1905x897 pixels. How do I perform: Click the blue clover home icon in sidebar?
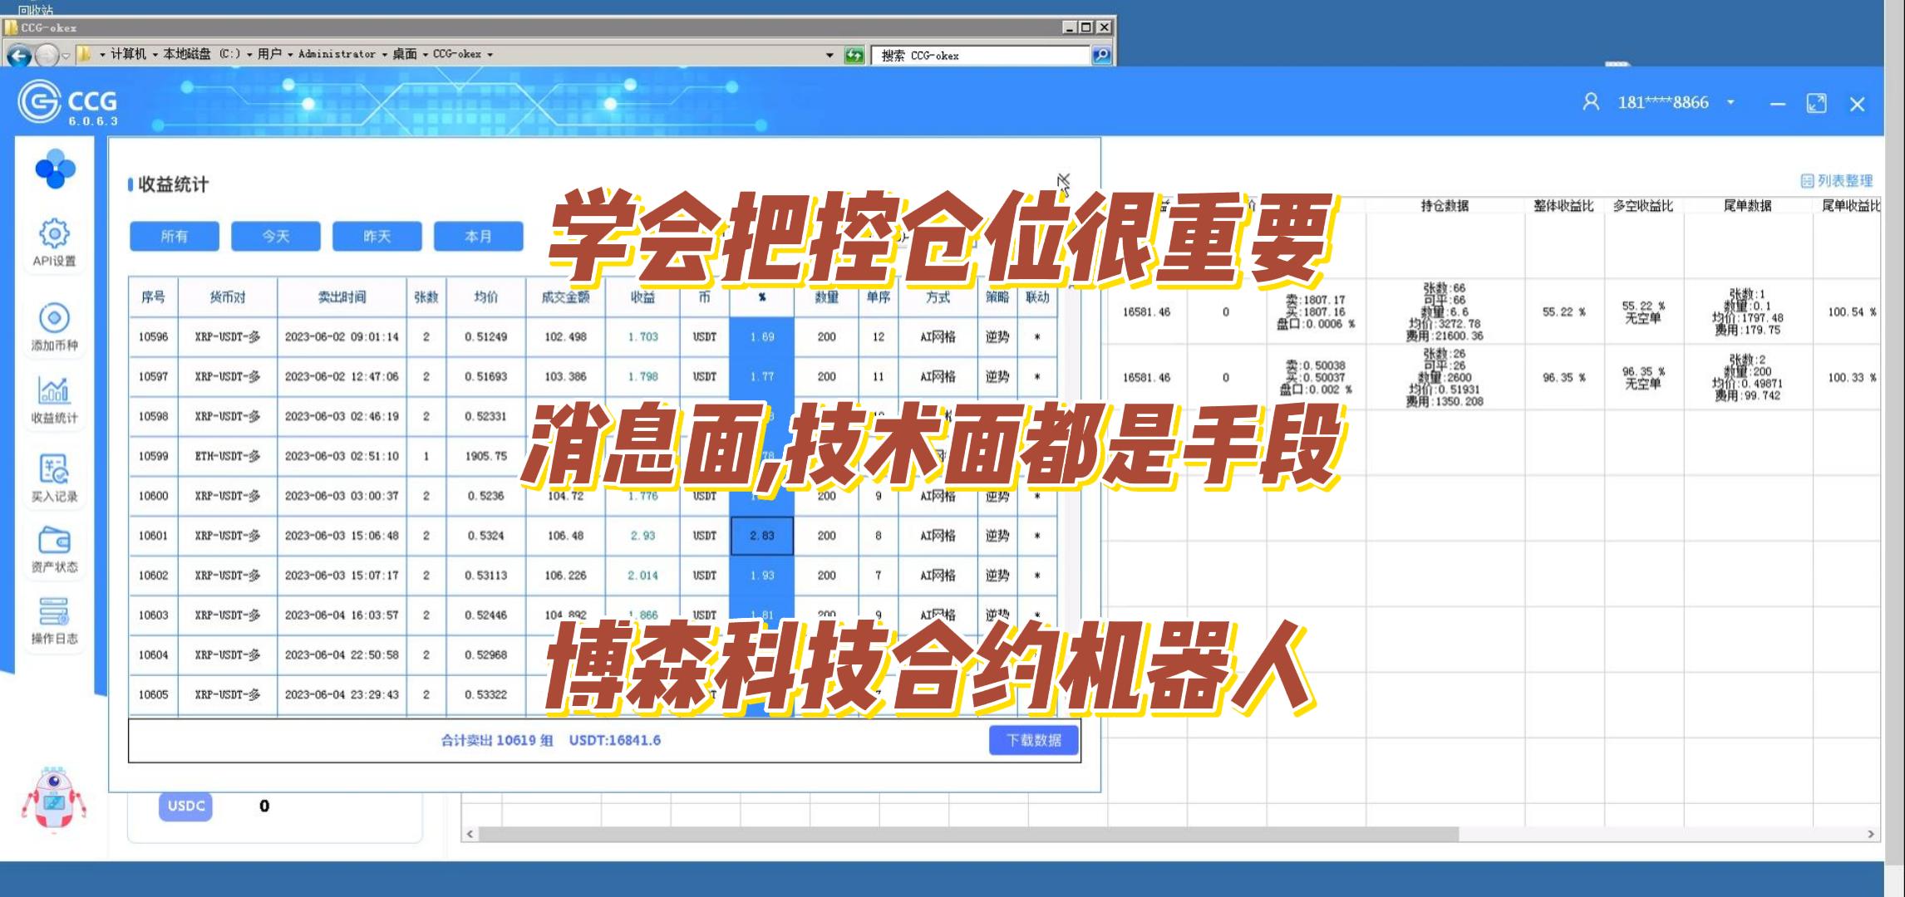(55, 169)
